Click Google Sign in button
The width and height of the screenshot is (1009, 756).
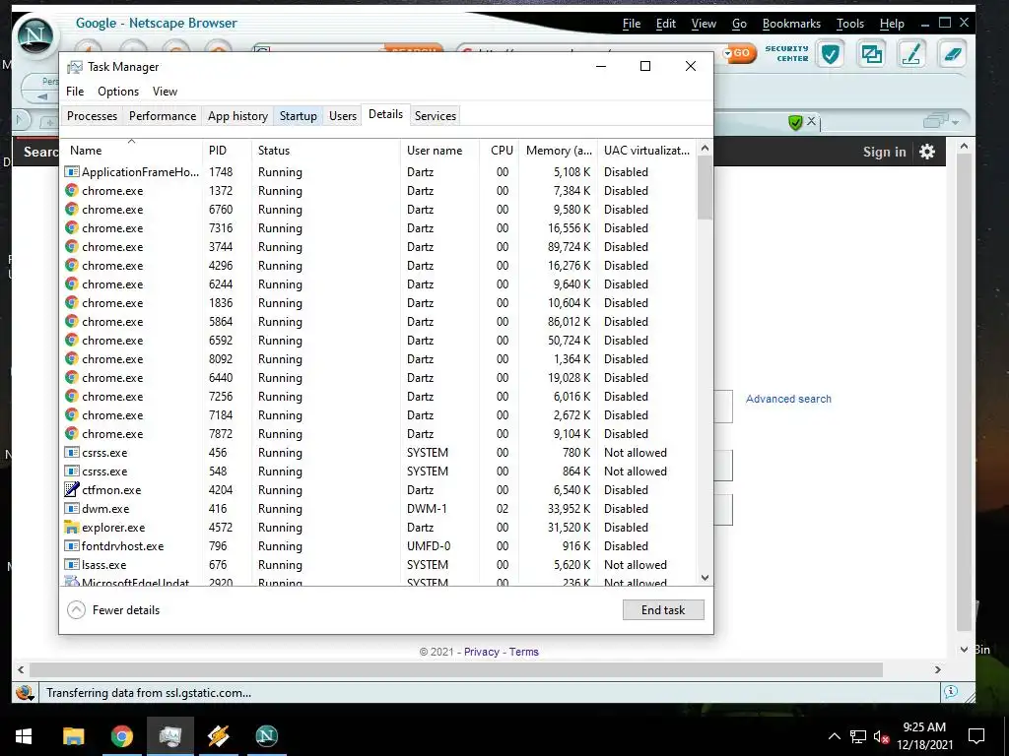884,152
